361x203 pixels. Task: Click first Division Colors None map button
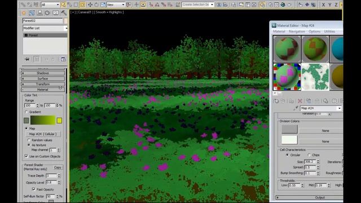coord(321,130)
